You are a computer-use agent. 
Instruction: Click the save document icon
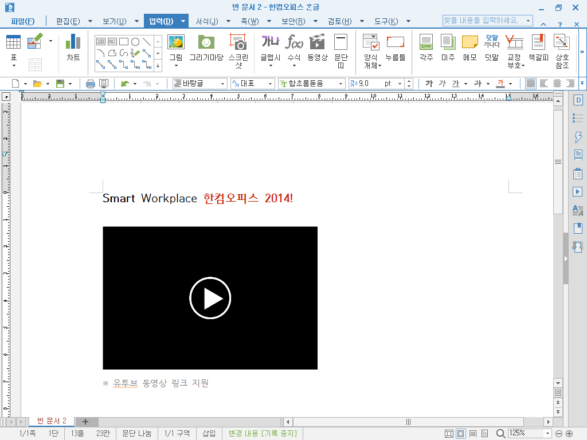click(x=60, y=84)
